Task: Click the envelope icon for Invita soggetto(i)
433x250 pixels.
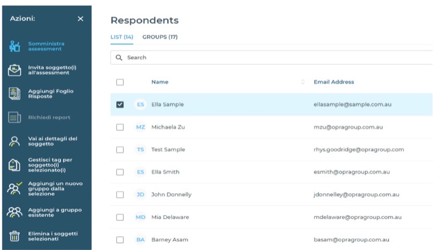Action: [x=14, y=70]
